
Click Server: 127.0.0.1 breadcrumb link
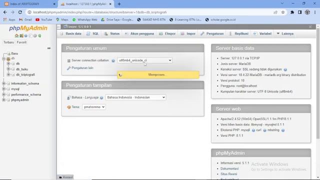79,26
